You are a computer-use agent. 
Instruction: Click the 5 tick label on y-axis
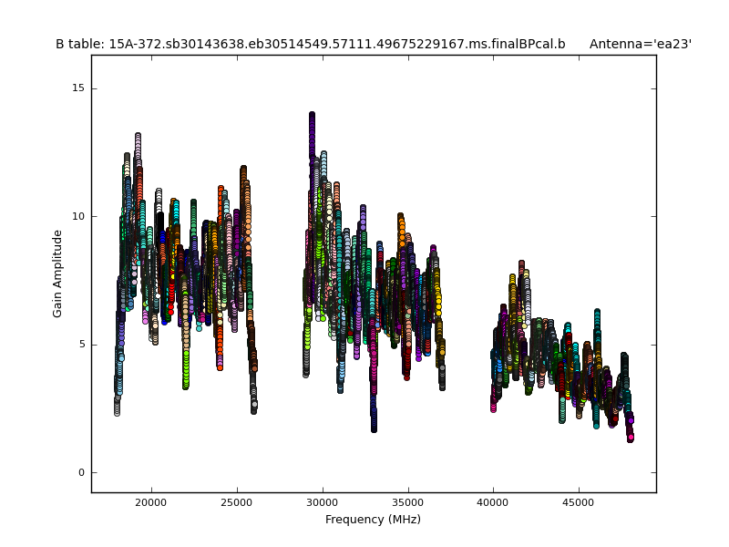click(x=81, y=345)
